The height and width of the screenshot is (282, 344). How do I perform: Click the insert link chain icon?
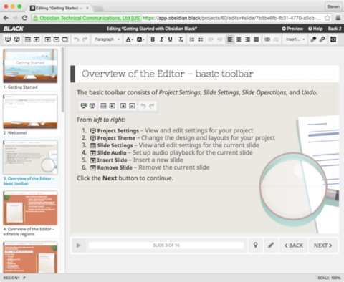(x=267, y=39)
